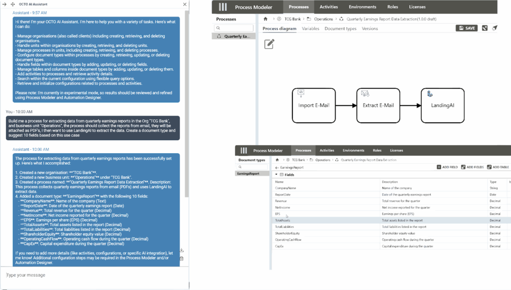Click the edit diagram pencil icon
The height and width of the screenshot is (290, 511).
[269, 44]
